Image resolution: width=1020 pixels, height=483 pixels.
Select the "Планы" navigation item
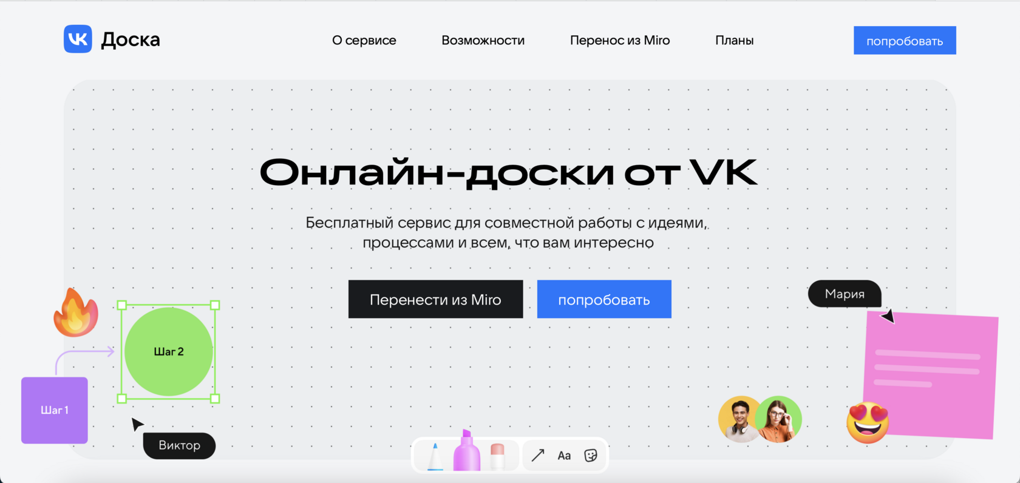(x=735, y=40)
